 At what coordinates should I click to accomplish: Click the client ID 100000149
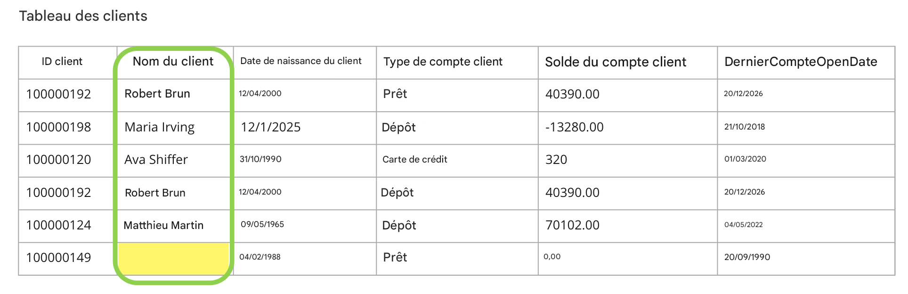click(58, 258)
